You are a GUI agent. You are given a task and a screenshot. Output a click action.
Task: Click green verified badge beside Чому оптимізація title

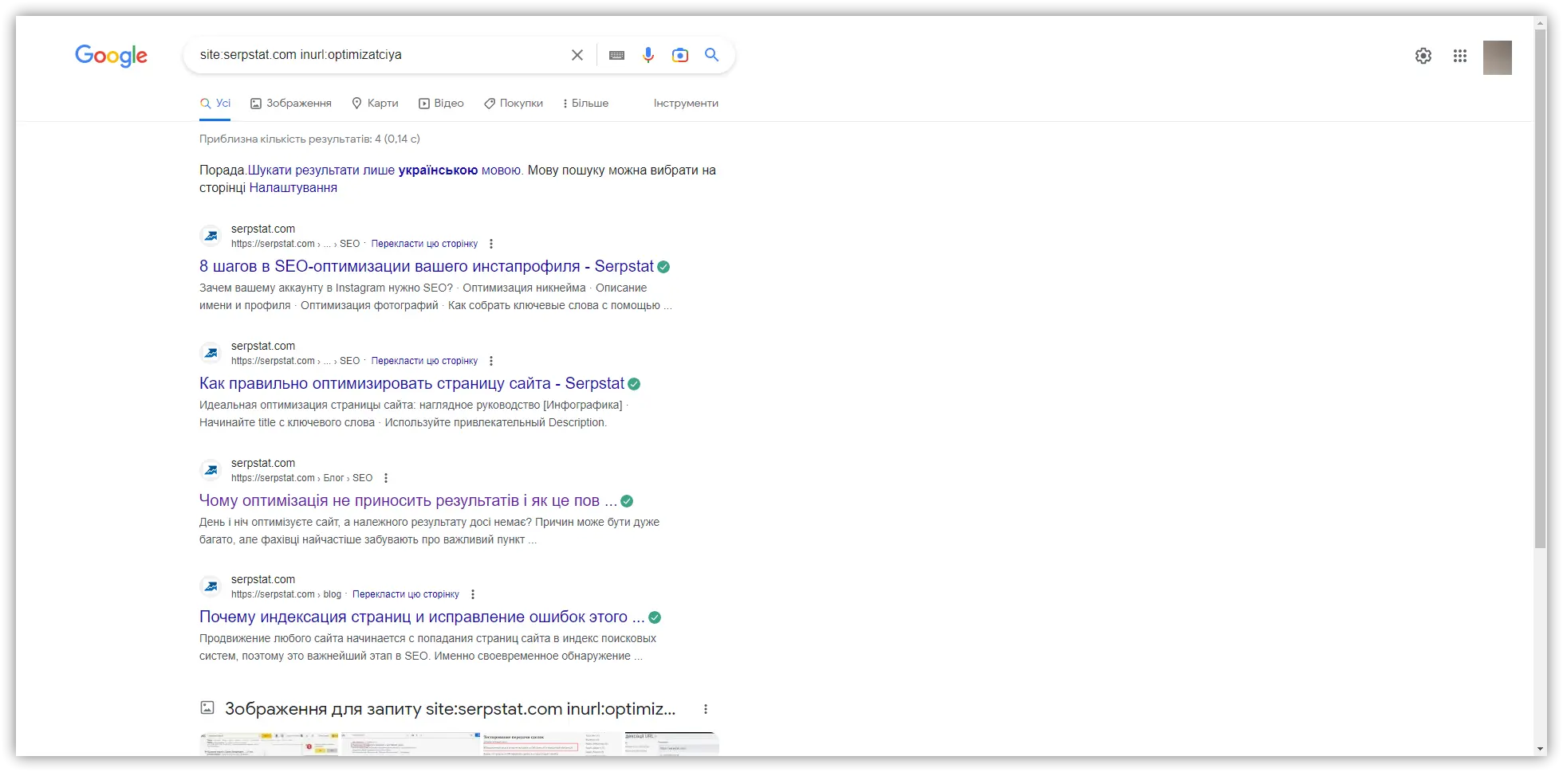tap(627, 501)
